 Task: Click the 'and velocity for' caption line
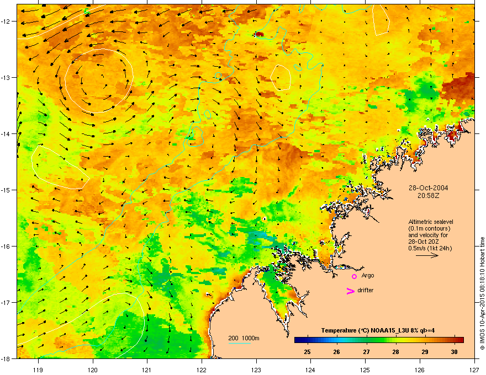(427, 235)
